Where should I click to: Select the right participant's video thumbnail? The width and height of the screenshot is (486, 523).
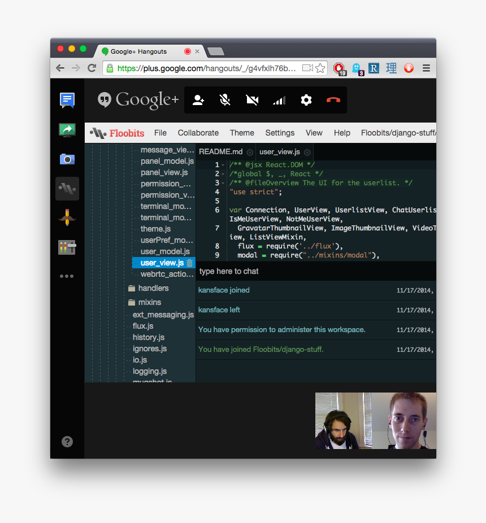pos(404,421)
